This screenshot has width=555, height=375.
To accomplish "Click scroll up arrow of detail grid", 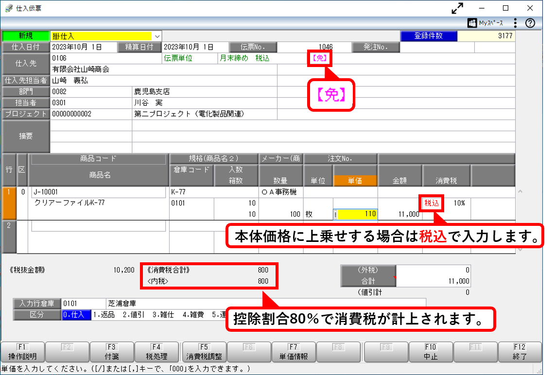I will [520, 192].
